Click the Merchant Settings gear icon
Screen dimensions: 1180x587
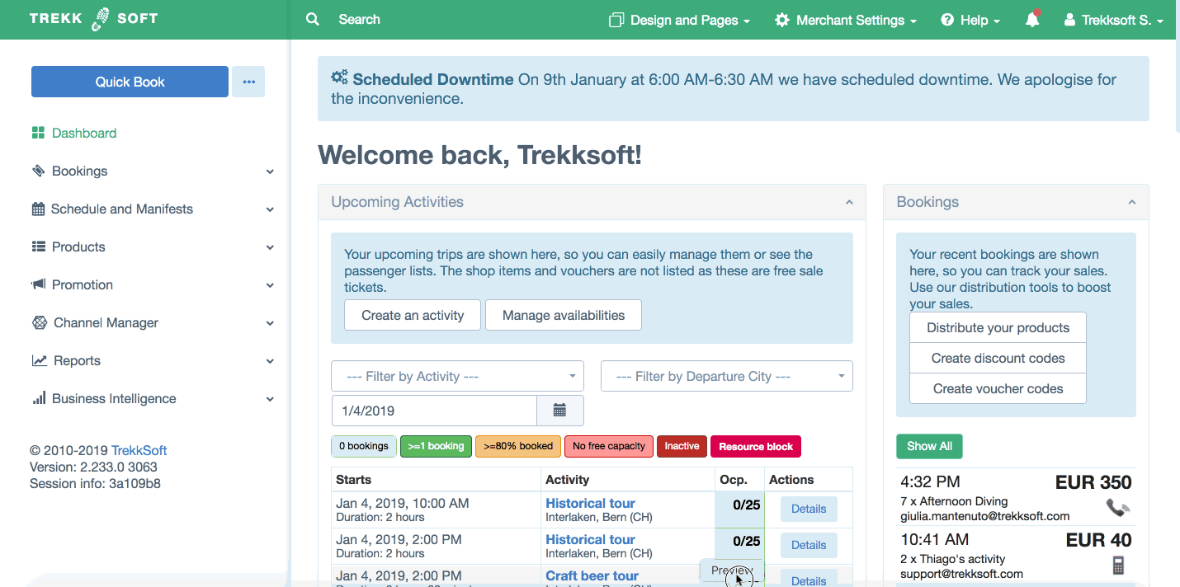coord(782,20)
